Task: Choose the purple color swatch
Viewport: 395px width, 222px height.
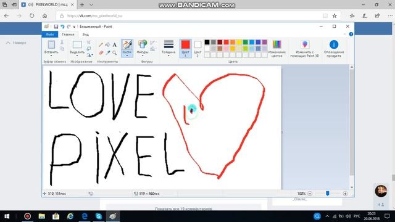Action: point(265,42)
